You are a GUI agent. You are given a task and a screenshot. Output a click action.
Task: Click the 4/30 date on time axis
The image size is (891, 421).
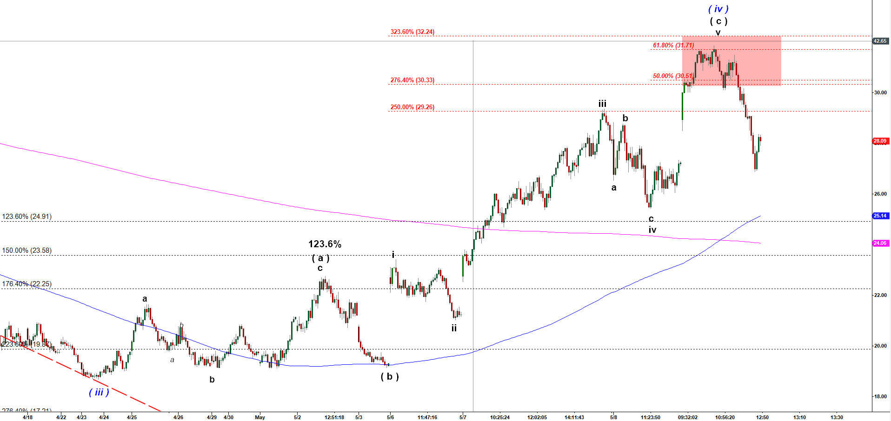[228, 417]
